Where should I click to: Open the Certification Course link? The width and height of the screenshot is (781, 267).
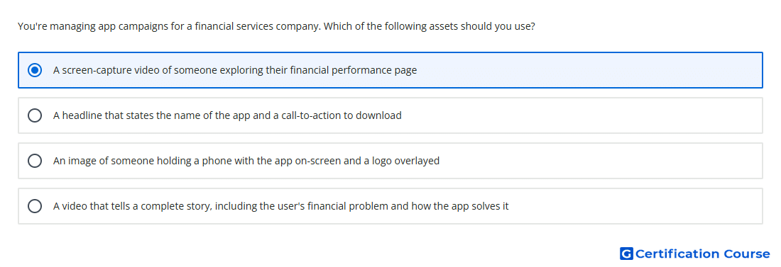coord(695,254)
